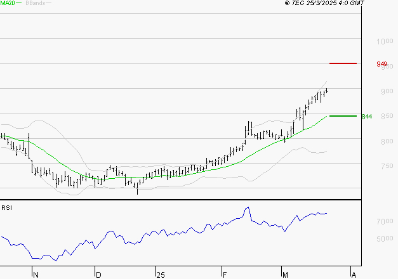Click the RSI 7000 axis label
398x279 pixels.
385,221
